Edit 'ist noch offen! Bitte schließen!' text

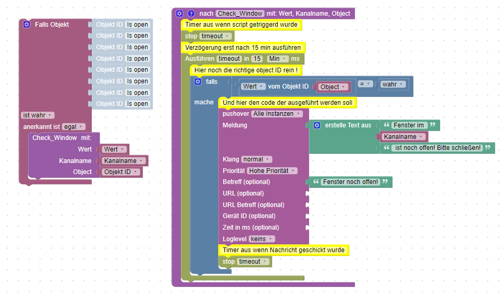coord(438,148)
